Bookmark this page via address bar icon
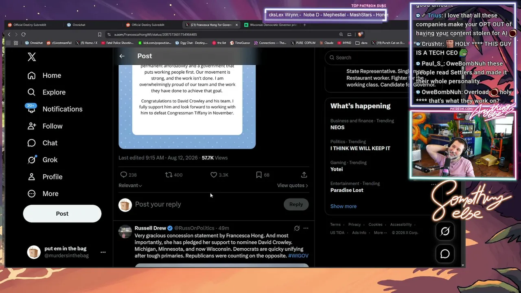The width and height of the screenshot is (521, 293). (100, 35)
